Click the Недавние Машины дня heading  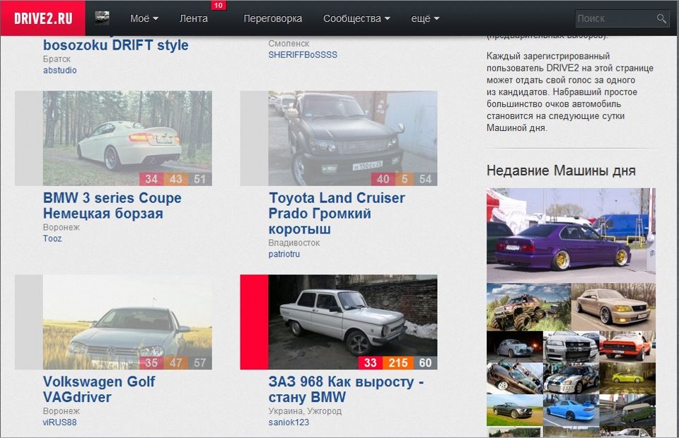tap(561, 171)
